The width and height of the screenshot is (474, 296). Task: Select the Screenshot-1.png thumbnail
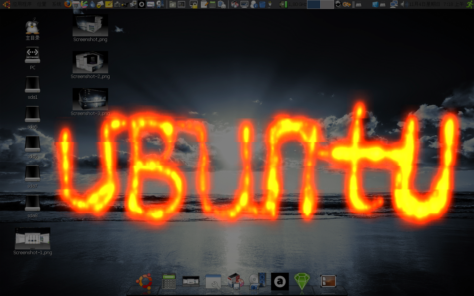33,238
